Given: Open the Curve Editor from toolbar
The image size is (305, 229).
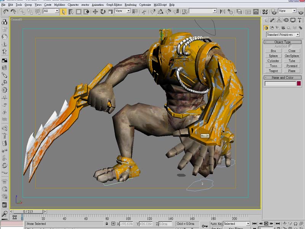Looking at the screenshot, I should click(248, 12).
